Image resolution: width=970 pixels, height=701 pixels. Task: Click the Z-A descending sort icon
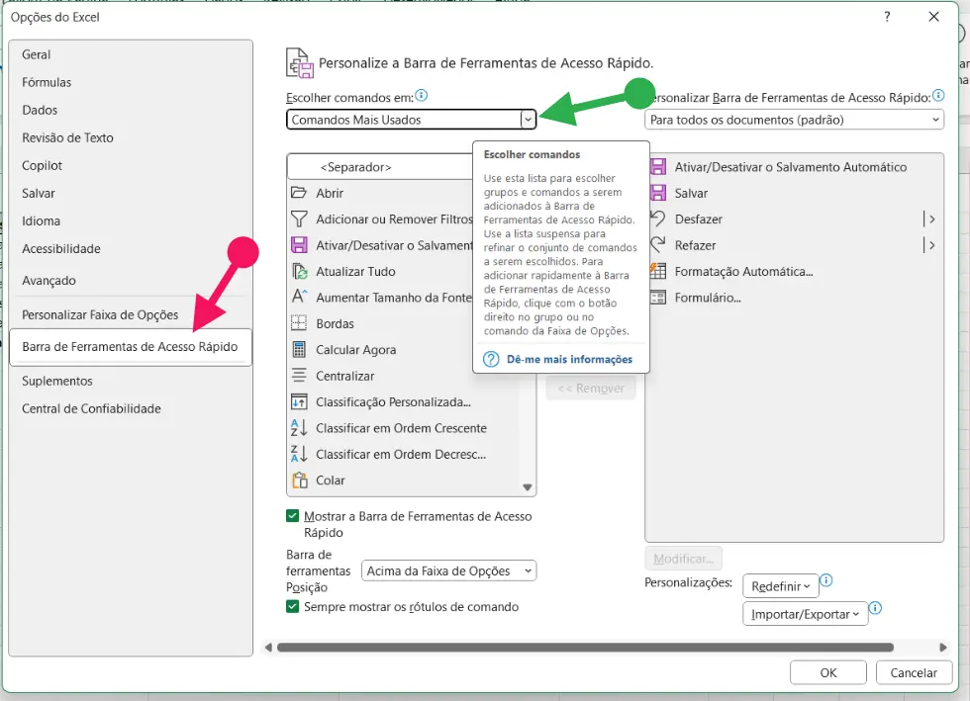point(299,454)
